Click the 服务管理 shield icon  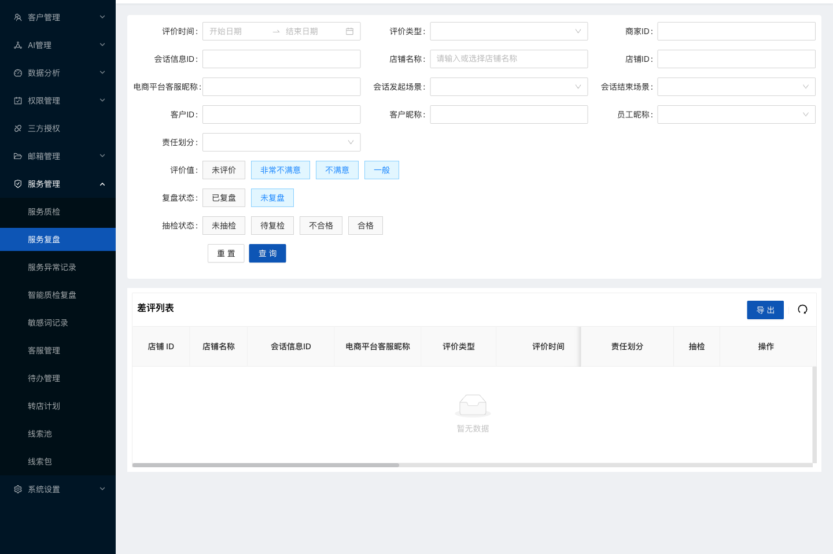pos(18,184)
